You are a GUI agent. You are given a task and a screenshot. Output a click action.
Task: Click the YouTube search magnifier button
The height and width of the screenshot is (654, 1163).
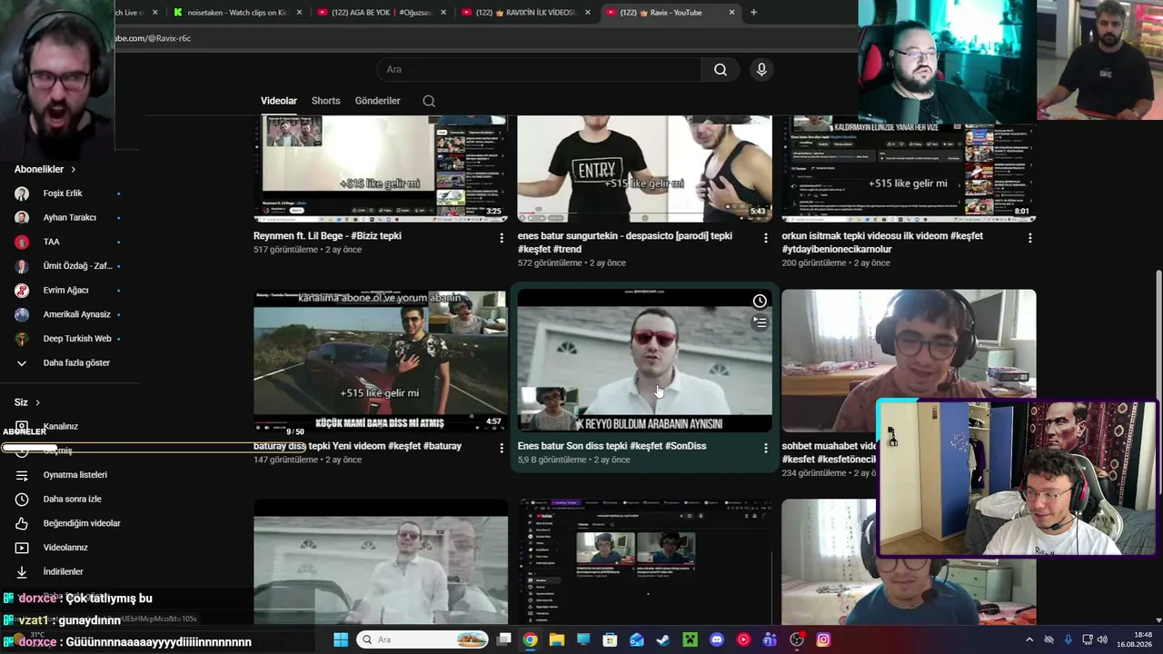click(x=721, y=70)
